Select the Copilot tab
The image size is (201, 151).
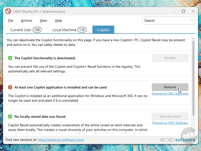point(103,30)
